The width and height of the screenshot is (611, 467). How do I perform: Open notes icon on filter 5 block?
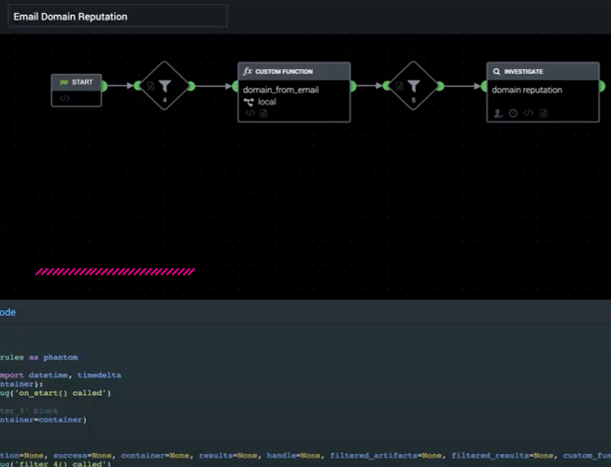coord(400,85)
